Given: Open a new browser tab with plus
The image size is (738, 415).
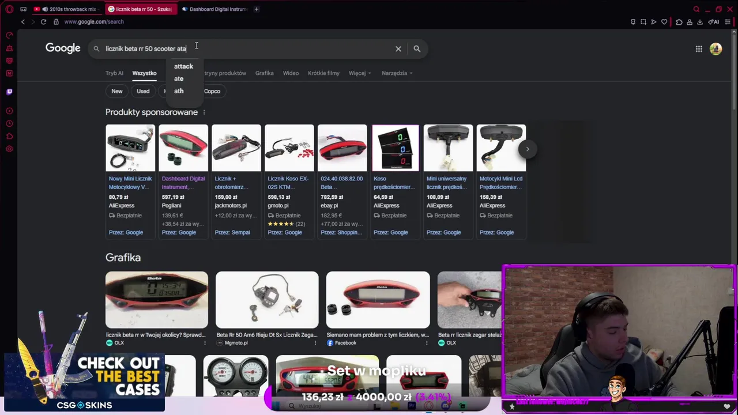Looking at the screenshot, I should coord(257,9).
